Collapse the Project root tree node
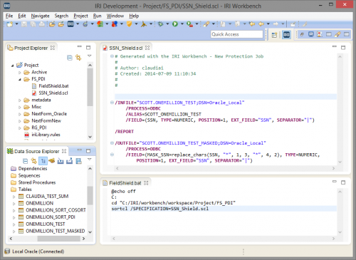 click(12, 66)
